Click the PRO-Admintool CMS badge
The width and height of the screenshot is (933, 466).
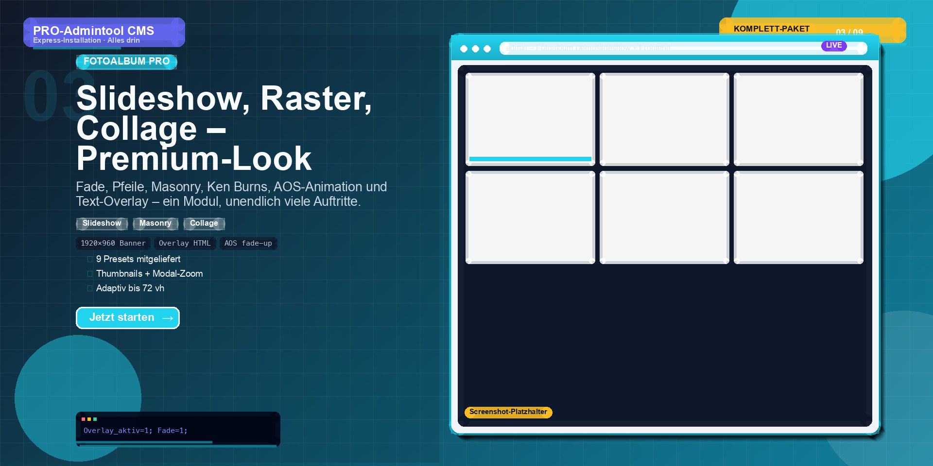pyautogui.click(x=104, y=33)
